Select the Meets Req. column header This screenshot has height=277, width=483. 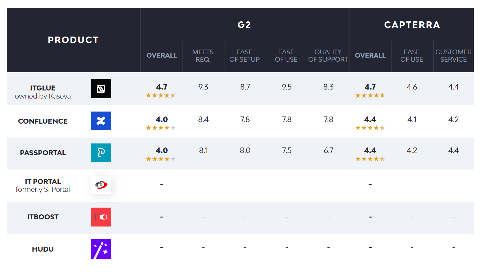point(203,56)
